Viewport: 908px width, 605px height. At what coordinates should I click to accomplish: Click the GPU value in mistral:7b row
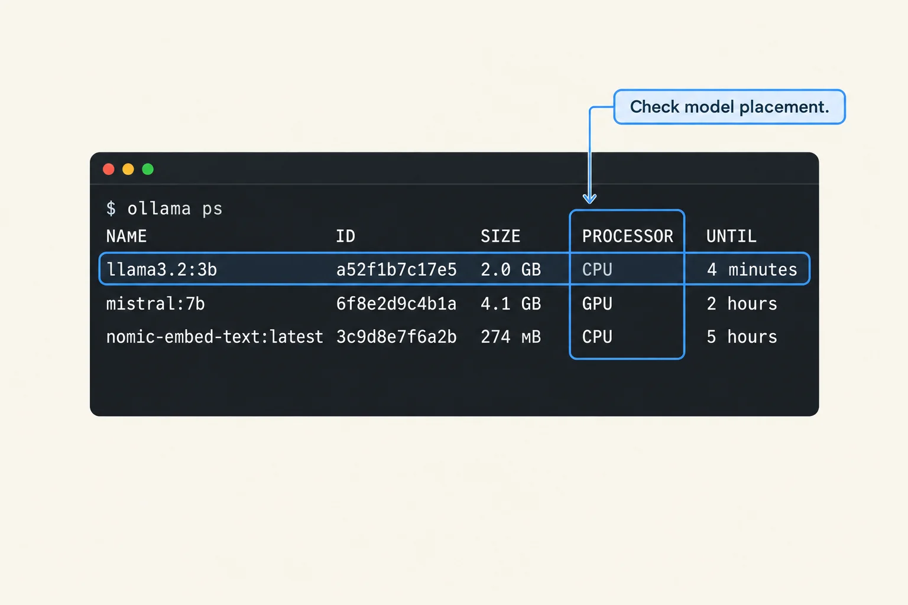(x=597, y=304)
